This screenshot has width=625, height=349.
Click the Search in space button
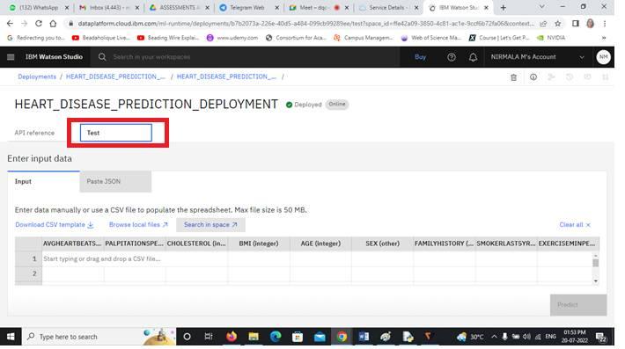(x=210, y=225)
